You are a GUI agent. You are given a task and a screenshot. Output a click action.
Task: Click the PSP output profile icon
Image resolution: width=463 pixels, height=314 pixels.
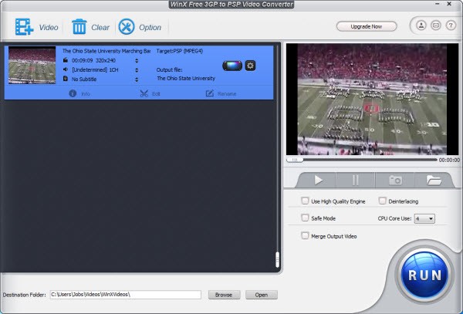coord(232,66)
